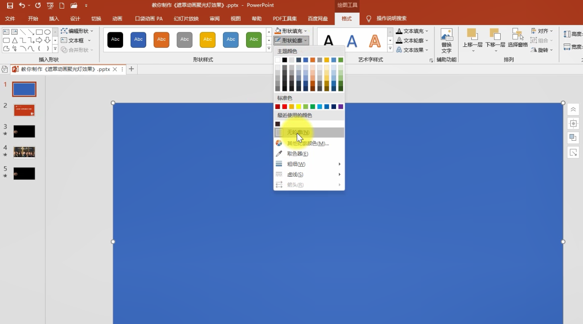Expand 虚线 dashes submenu
The image size is (583, 324).
309,175
